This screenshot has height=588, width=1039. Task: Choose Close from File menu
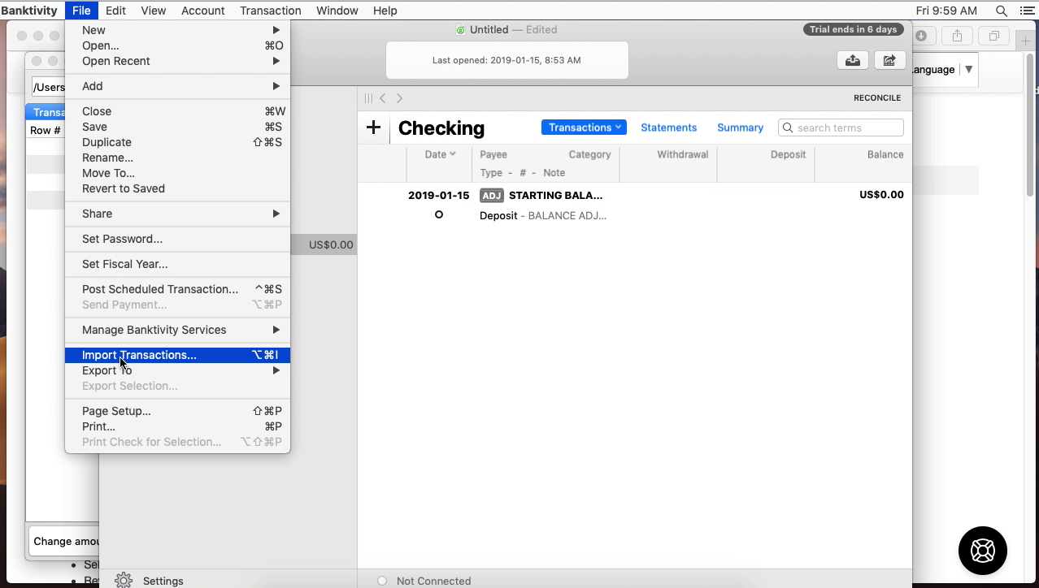(177, 111)
